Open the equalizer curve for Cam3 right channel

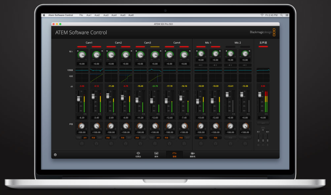(155, 70)
